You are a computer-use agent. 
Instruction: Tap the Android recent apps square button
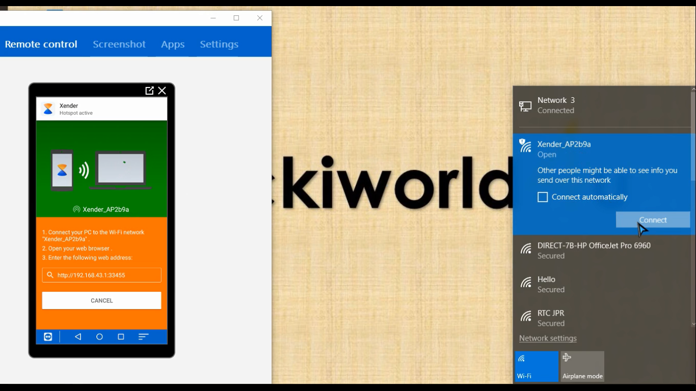coord(121,337)
